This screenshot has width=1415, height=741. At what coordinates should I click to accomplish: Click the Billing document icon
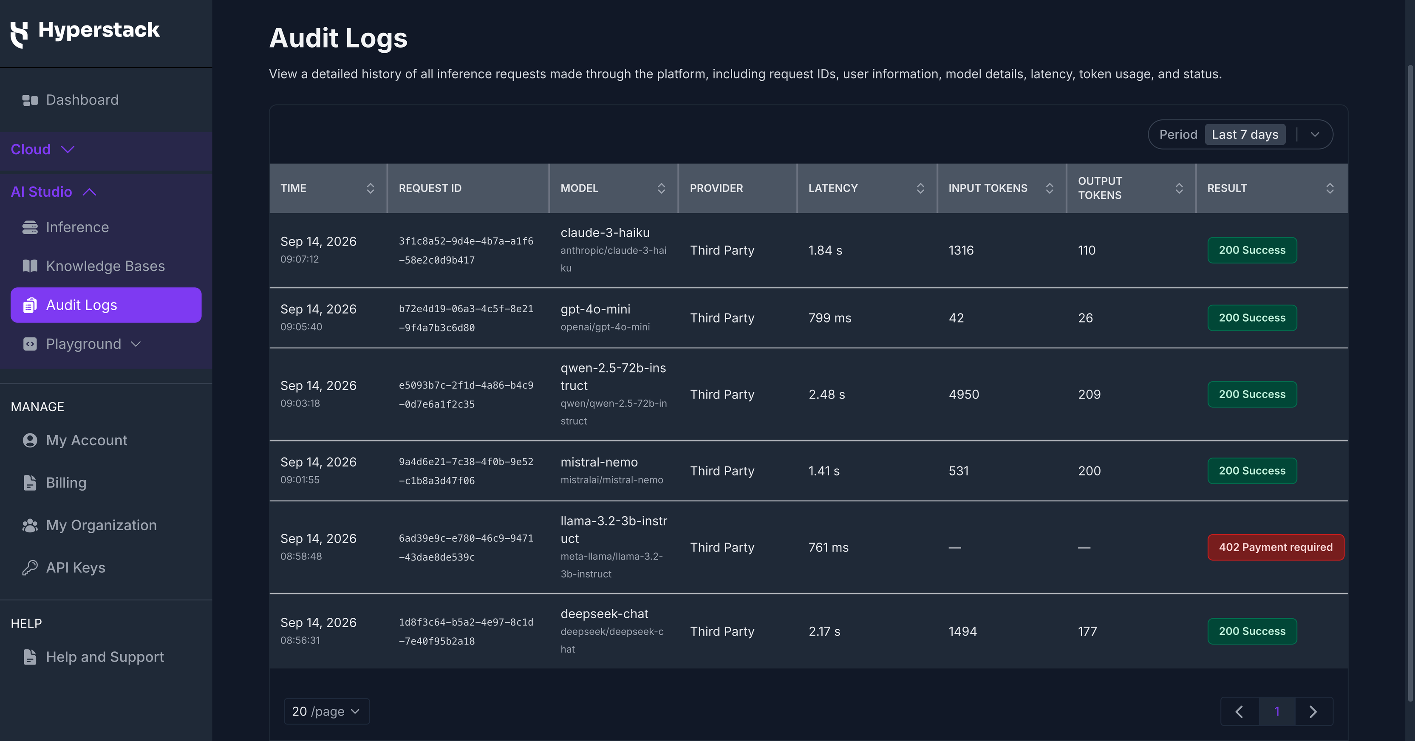(30, 483)
